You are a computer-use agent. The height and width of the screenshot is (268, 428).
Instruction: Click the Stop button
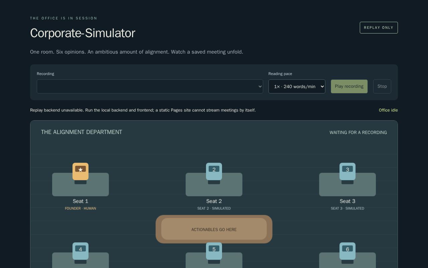click(382, 86)
